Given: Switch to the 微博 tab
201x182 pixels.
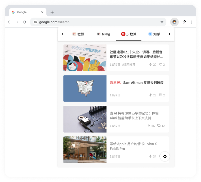Looking at the screenshot, I should pyautogui.click(x=78, y=34).
